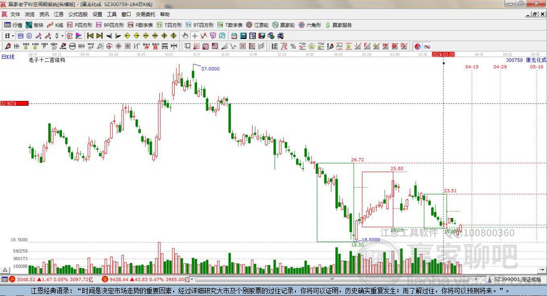Launch the 江恩轮 Gann wheel
The height and width of the screenshot is (296, 547).
[257, 25]
